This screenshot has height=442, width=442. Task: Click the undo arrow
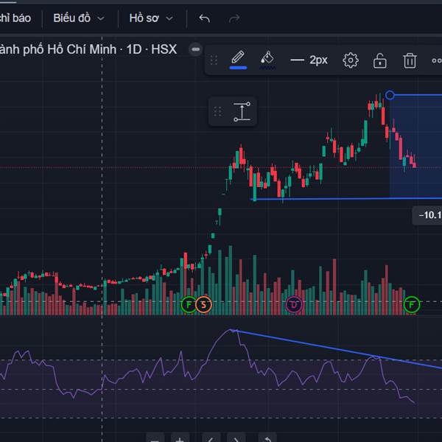(x=205, y=18)
